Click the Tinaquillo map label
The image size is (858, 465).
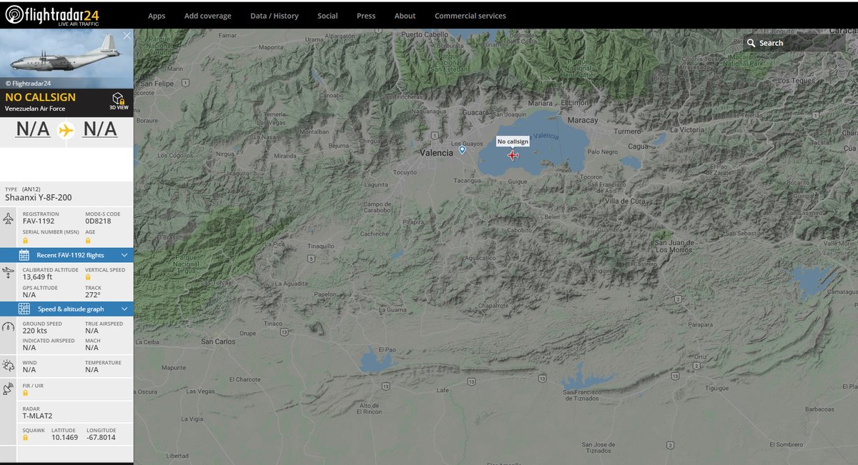pos(321,246)
